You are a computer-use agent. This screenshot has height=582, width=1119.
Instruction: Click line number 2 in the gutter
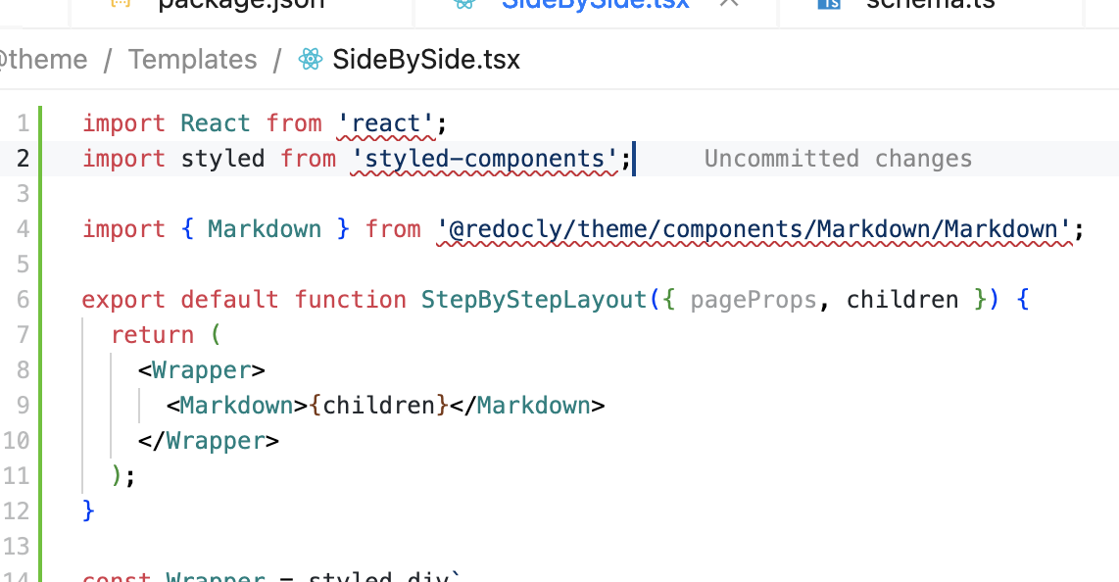(22, 158)
